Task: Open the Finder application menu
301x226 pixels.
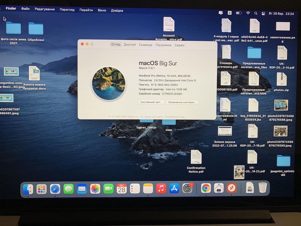Action: [x=11, y=8]
